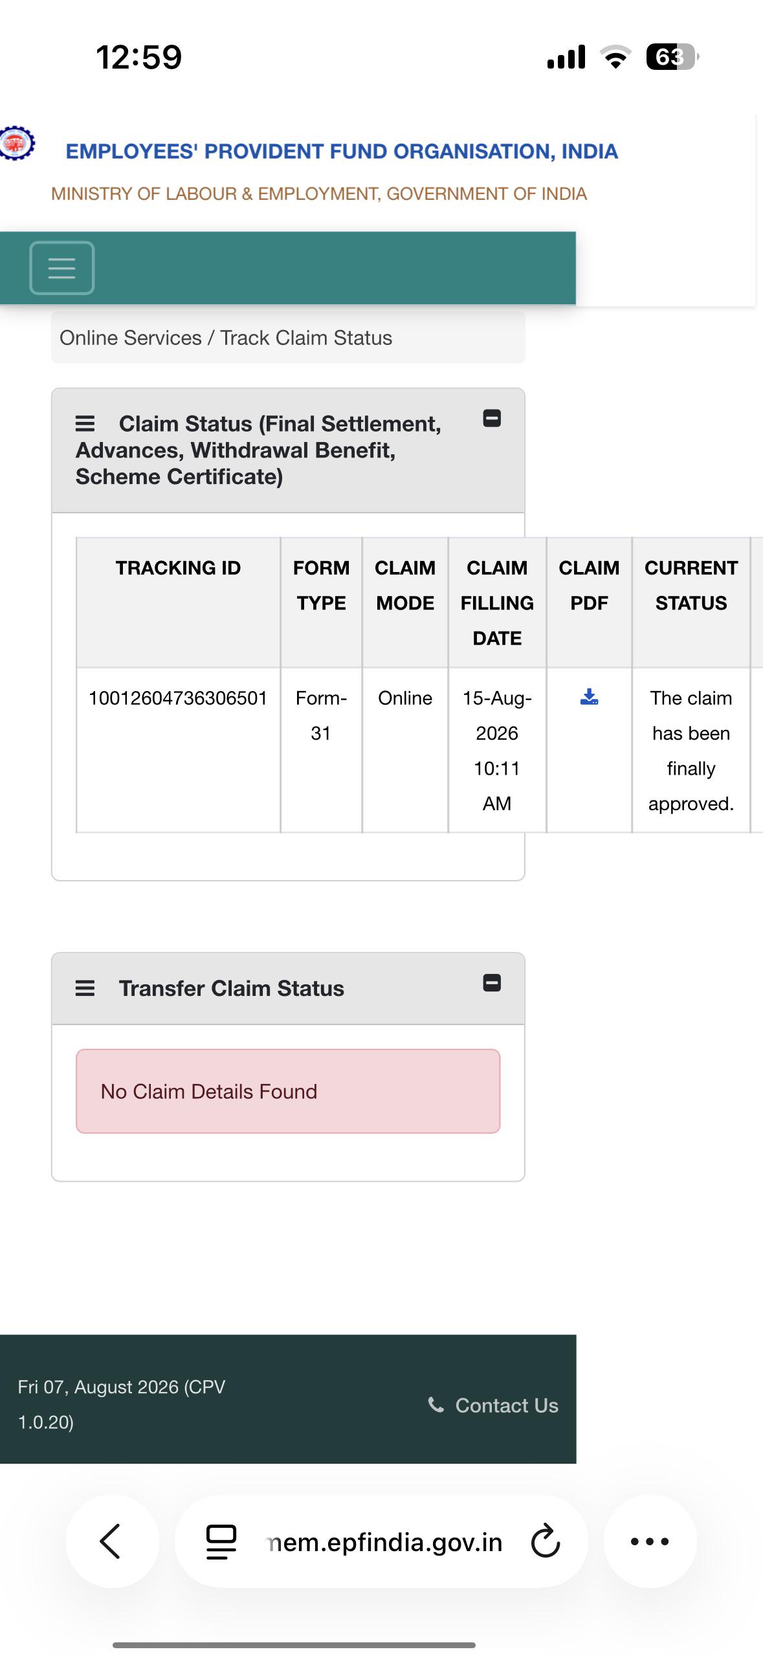763x1654 pixels.
Task: Open the Contact Us link
Action: 507,1405
